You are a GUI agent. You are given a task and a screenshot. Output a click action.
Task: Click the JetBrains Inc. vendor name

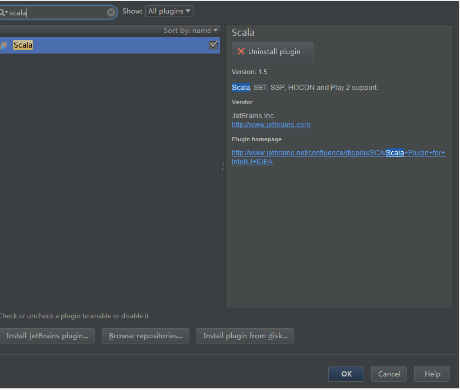[x=253, y=116]
